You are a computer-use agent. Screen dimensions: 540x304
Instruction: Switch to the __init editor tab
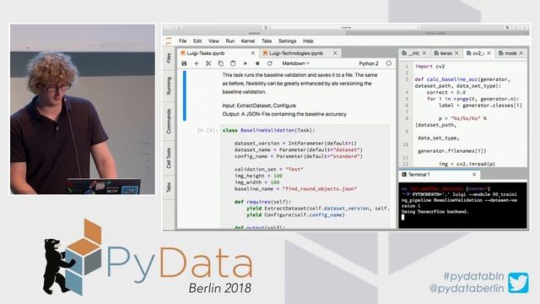(x=413, y=53)
